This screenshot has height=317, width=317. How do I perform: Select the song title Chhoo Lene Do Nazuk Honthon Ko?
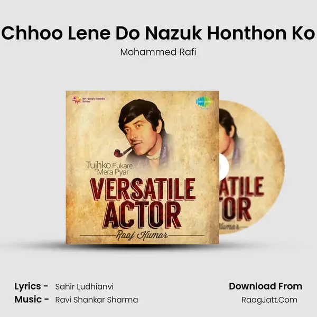158,33
